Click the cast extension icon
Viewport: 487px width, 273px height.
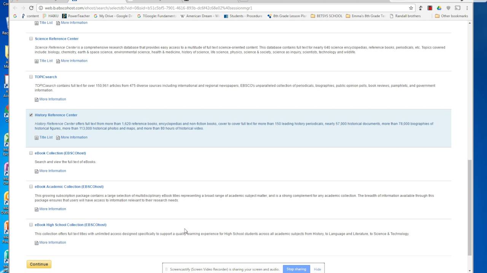coord(457,8)
